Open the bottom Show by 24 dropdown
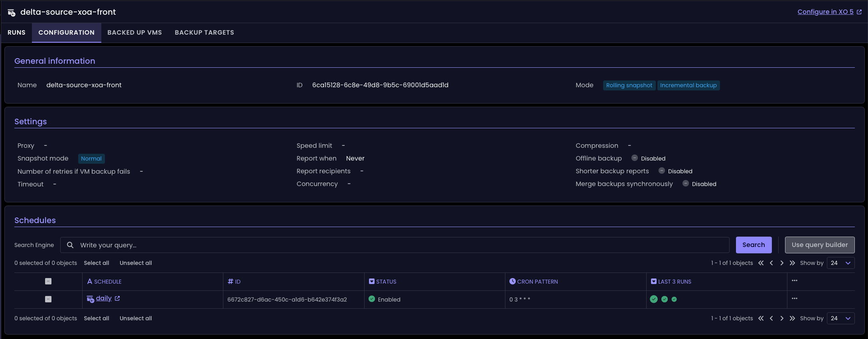Screen dimensions: 868x339 (840, 319)
